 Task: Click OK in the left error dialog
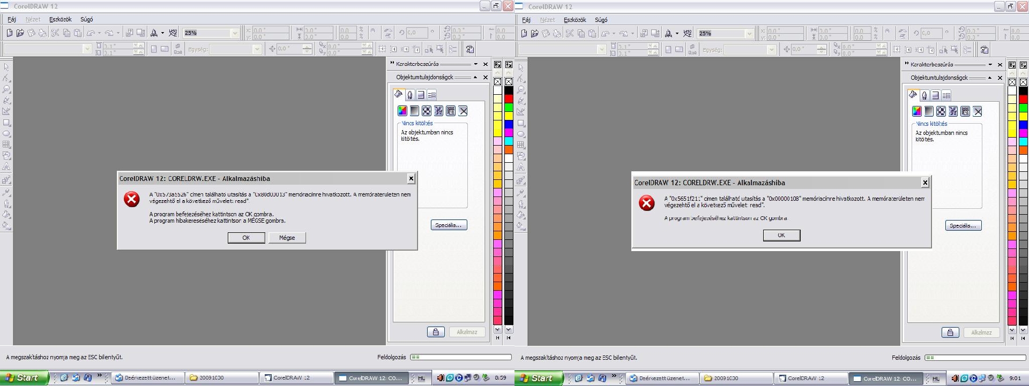coord(246,238)
